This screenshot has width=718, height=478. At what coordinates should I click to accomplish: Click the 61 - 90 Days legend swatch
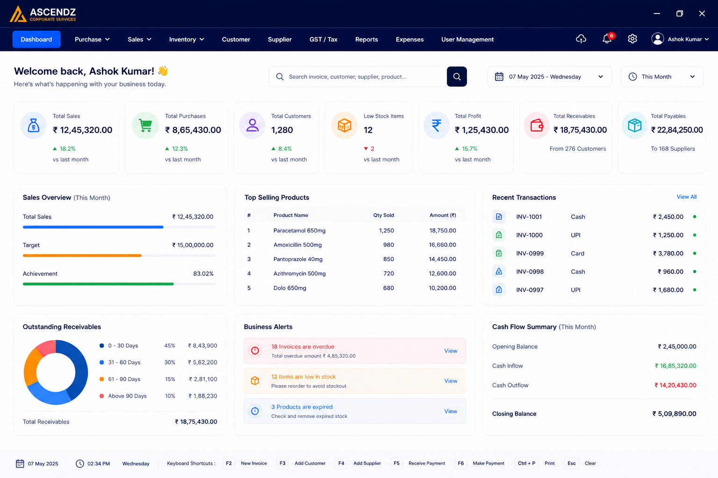(x=101, y=379)
